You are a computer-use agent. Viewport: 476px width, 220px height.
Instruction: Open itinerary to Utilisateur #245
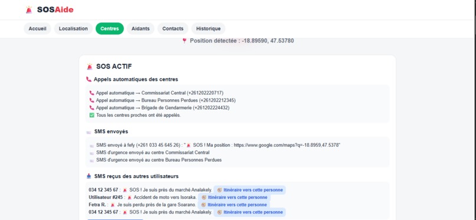coord(234,197)
